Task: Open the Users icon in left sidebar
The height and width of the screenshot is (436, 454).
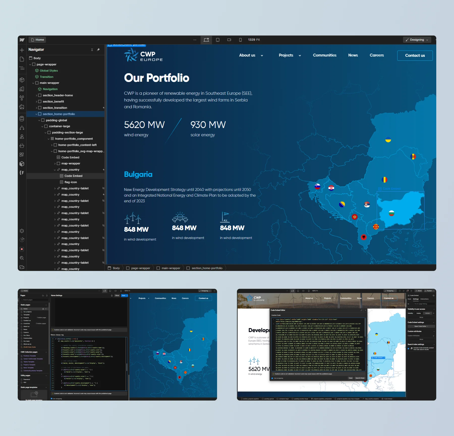Action: (x=22, y=137)
